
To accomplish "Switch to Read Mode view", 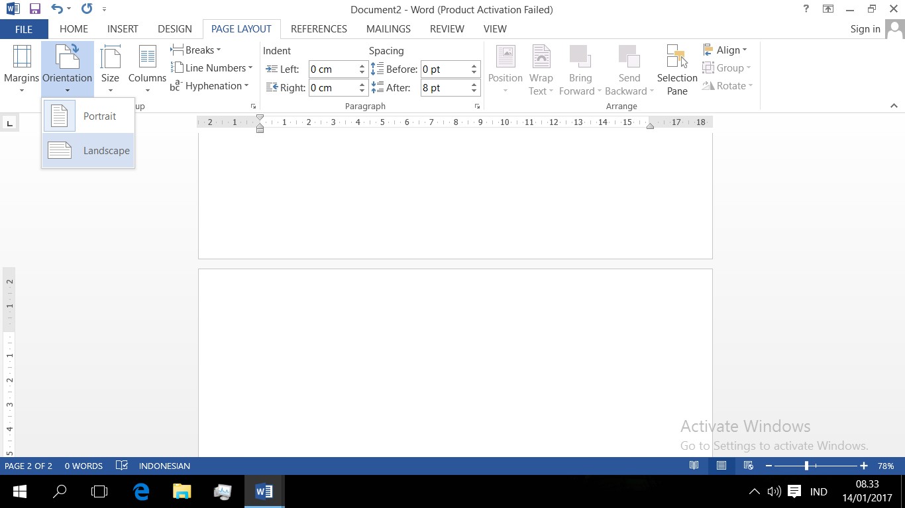I will click(x=694, y=466).
